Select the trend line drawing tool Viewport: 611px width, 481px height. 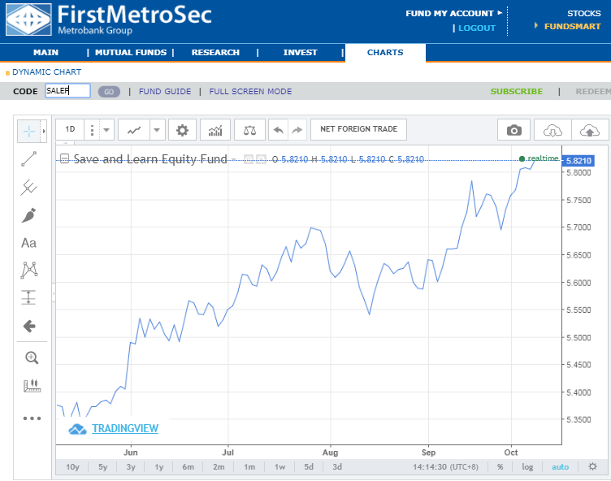point(28,159)
